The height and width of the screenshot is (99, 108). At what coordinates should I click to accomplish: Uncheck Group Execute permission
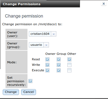click(x=59, y=70)
